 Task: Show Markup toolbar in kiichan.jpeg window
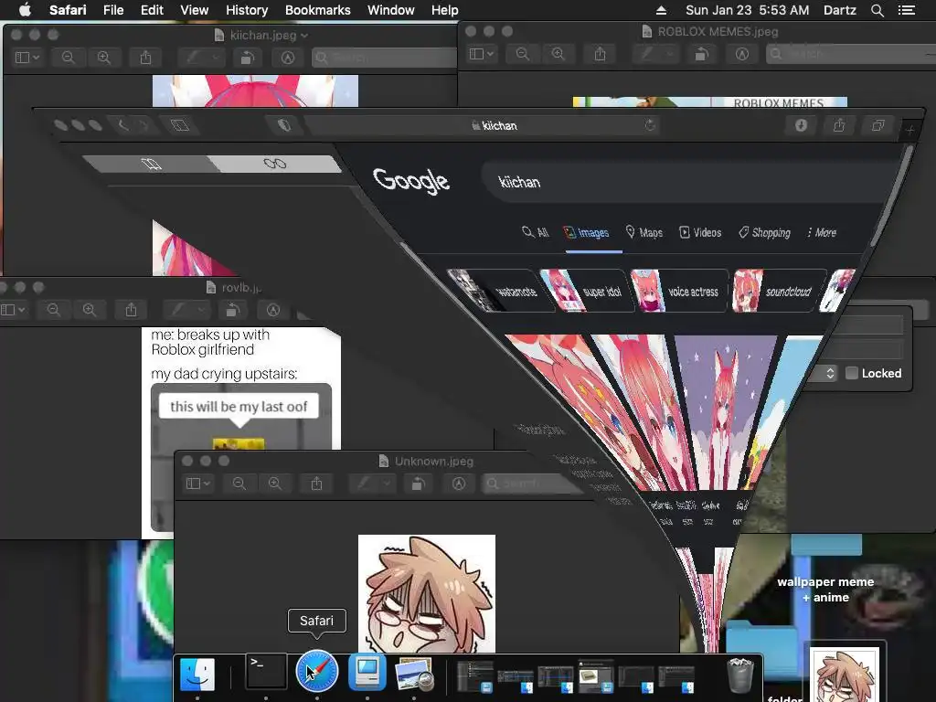click(x=288, y=58)
